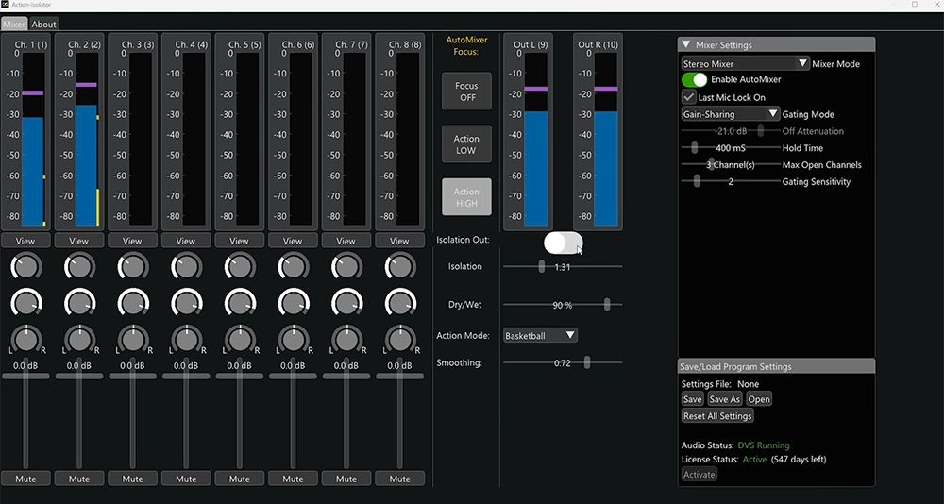944x504 pixels.
Task: Click the Save/Load Program Settings header
Action: coord(777,366)
